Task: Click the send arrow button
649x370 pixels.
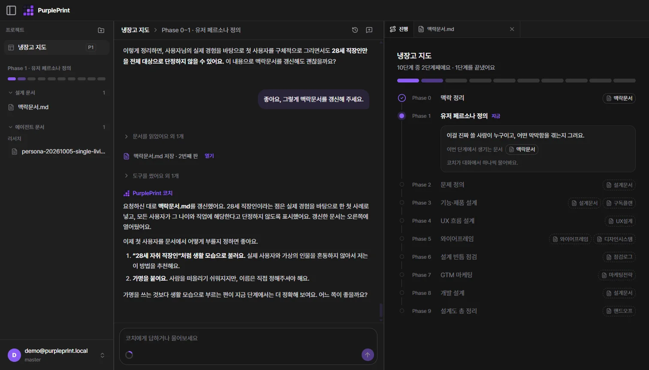Action: [368, 355]
